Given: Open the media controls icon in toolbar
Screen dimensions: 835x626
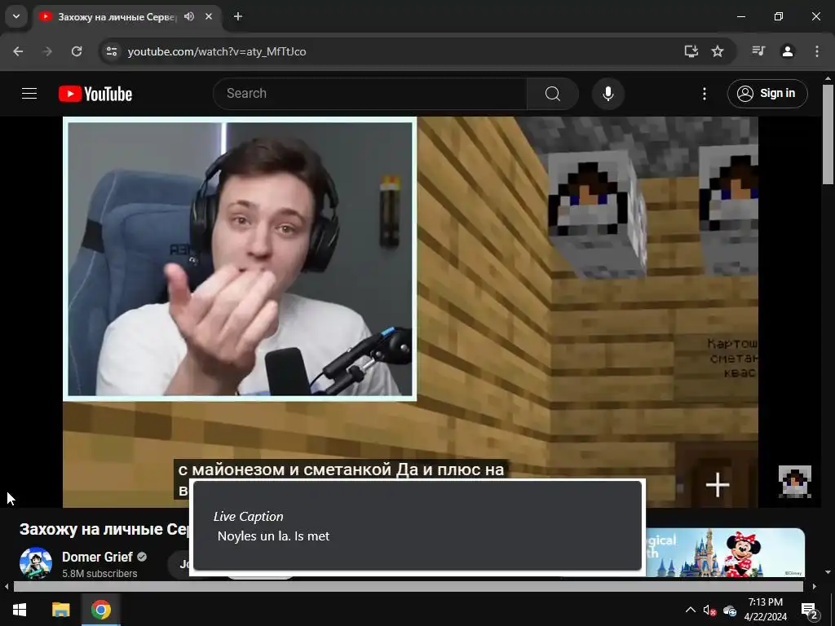Looking at the screenshot, I should point(758,51).
